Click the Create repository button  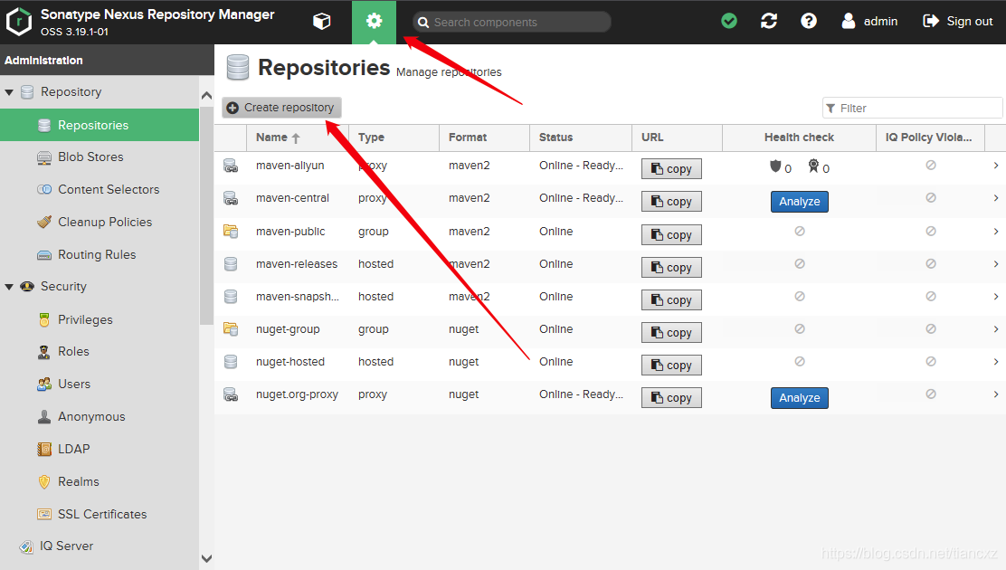pyautogui.click(x=281, y=107)
